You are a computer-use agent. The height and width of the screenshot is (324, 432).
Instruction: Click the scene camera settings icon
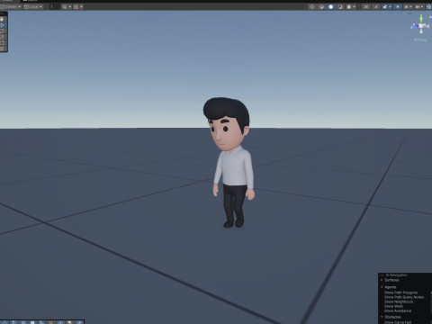[x=406, y=6]
